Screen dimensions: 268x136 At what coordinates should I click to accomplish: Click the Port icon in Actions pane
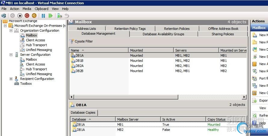click(255, 78)
